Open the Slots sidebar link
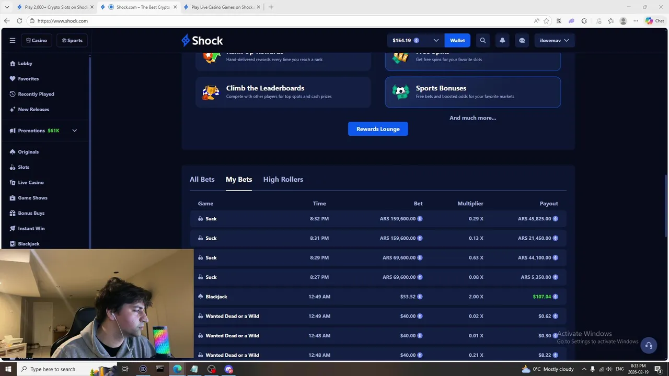This screenshot has height=376, width=669. 24,167
